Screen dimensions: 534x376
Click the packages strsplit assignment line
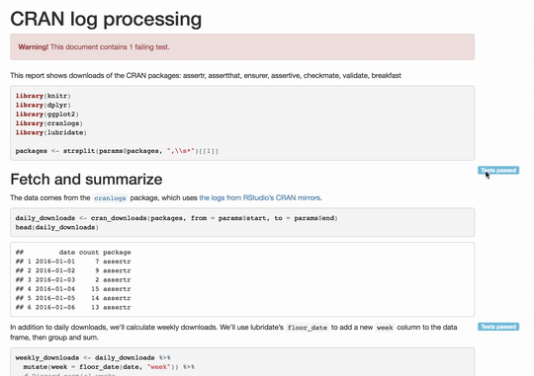[117, 151]
